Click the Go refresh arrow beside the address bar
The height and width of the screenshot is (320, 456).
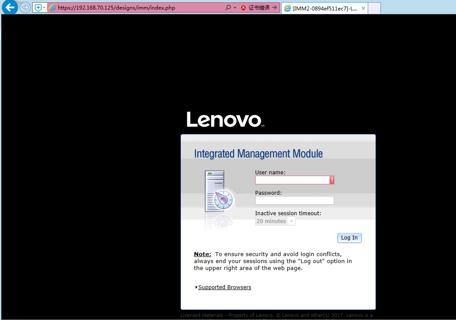point(276,7)
